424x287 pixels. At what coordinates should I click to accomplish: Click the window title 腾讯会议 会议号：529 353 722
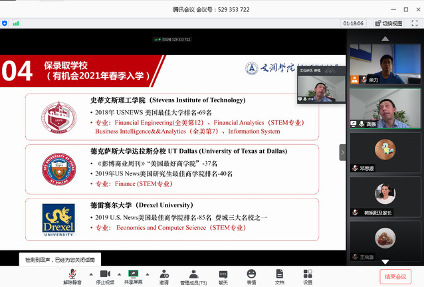(x=211, y=10)
